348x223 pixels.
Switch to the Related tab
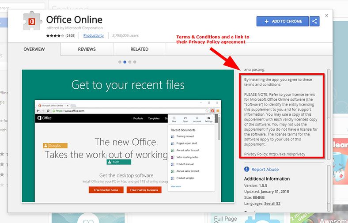click(140, 49)
